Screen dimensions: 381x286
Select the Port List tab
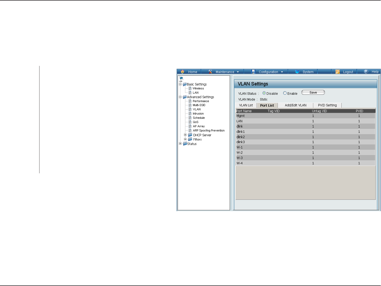coord(267,105)
